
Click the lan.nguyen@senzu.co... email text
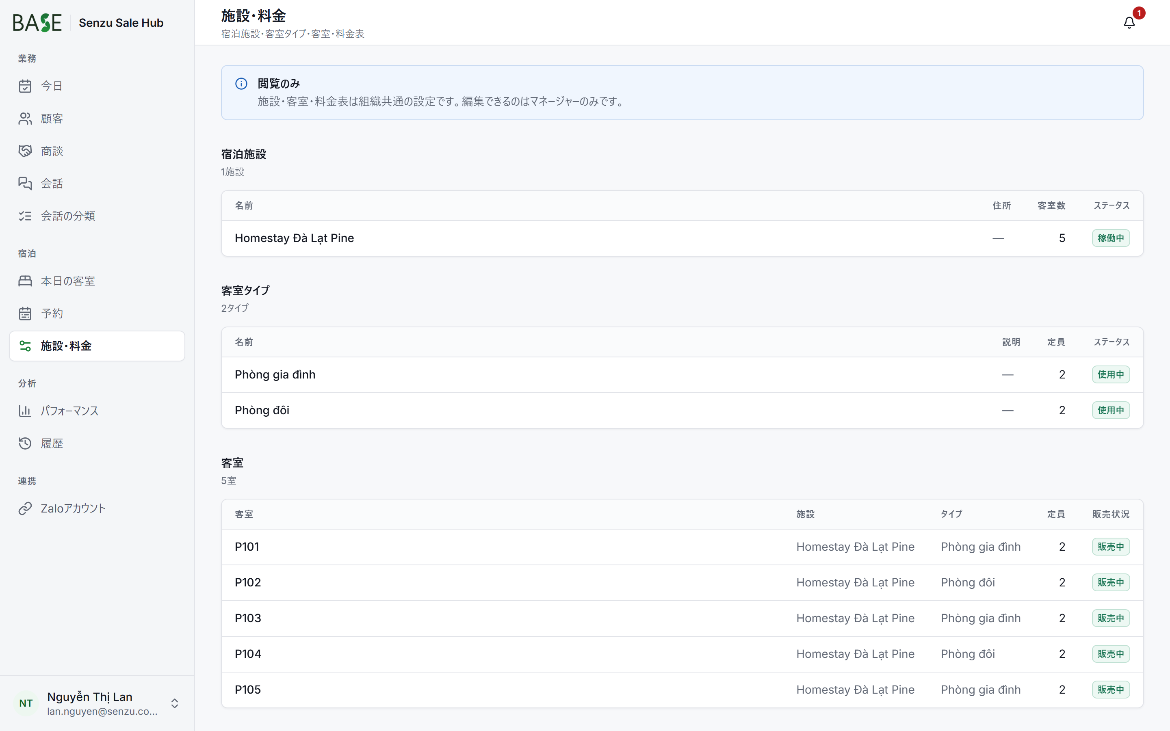coord(102,711)
